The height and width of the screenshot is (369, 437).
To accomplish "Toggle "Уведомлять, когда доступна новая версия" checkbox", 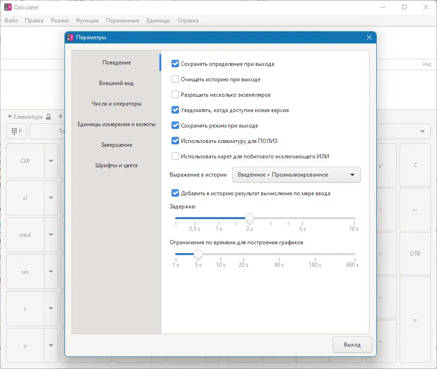I will click(175, 110).
